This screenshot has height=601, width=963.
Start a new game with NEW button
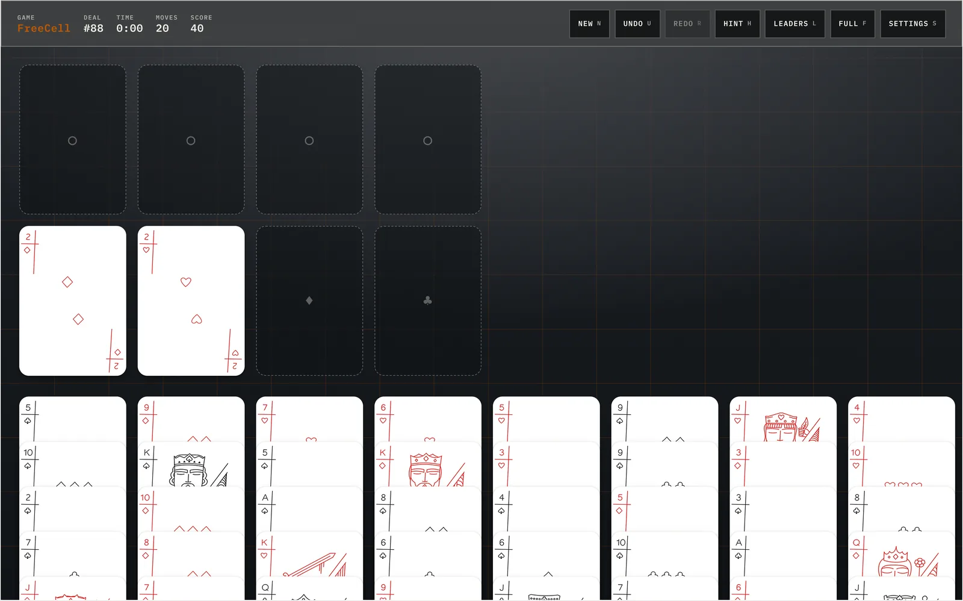[589, 24]
